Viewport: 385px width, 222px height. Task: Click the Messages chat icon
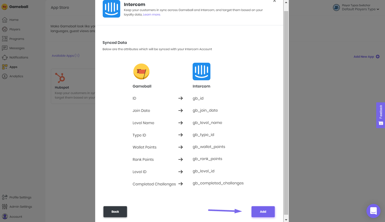5,48
